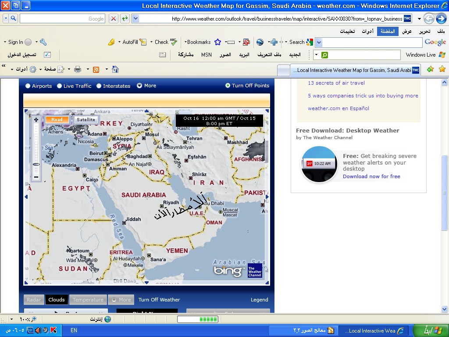Select the Airports radio button
The width and height of the screenshot is (449, 337).
pos(28,86)
